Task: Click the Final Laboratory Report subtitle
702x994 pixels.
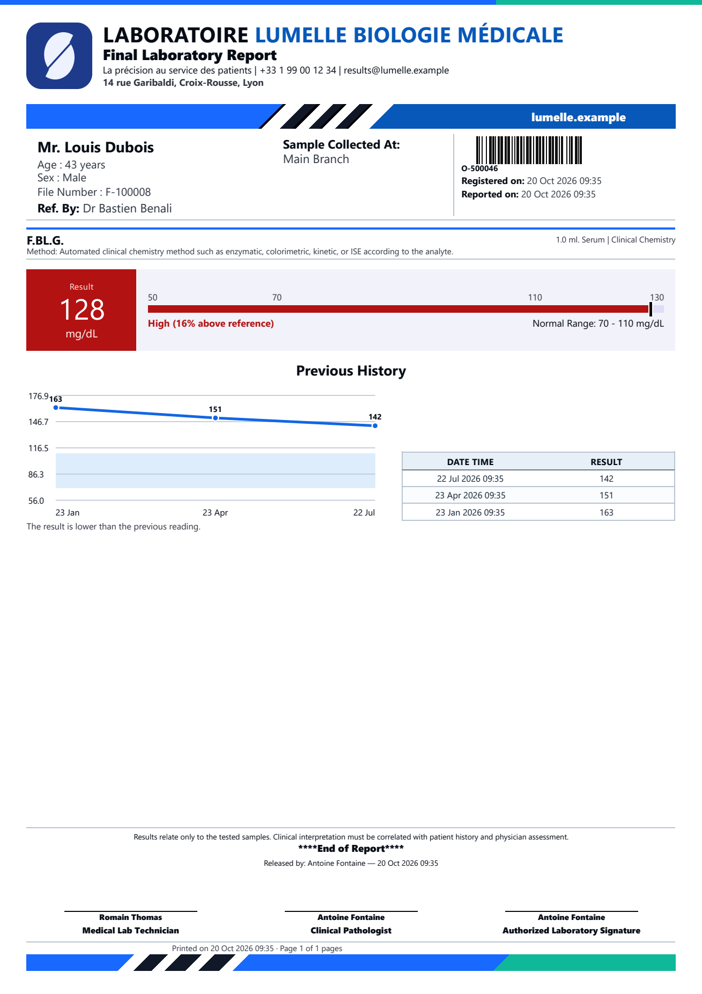Action: [190, 55]
